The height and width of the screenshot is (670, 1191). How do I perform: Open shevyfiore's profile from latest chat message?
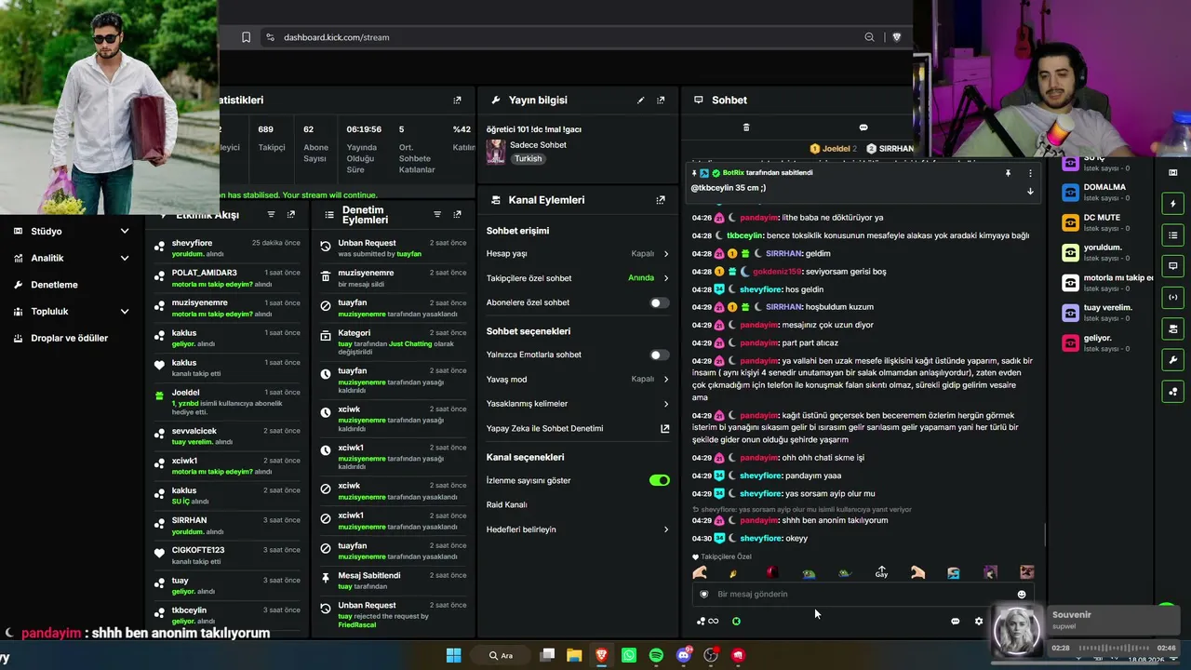pyautogui.click(x=760, y=538)
